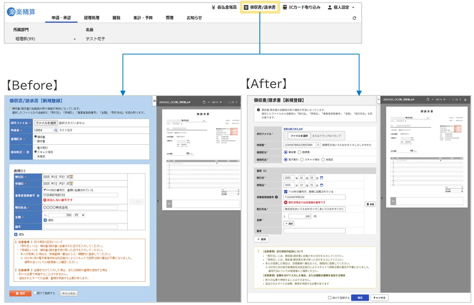Open the 円 currency dropdown in Before form
The height and width of the screenshot is (305, 474).
[x=80, y=215]
